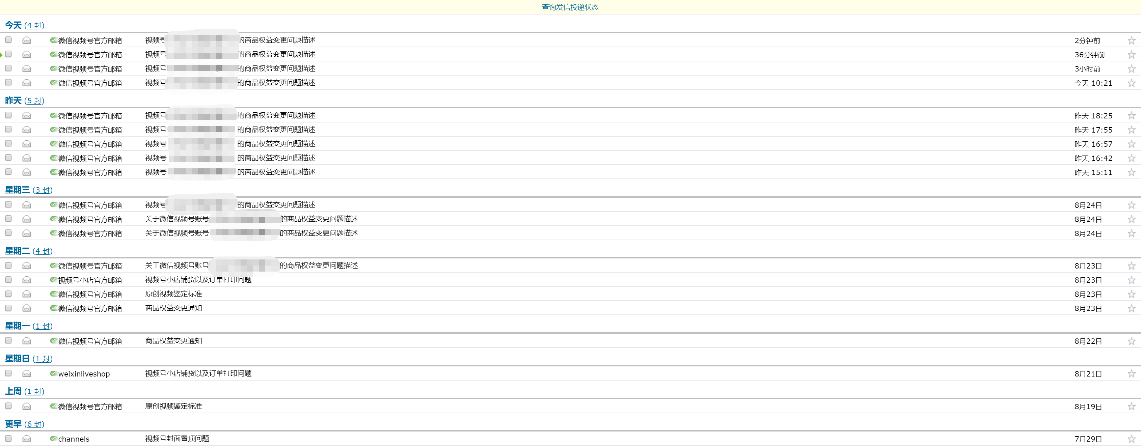The height and width of the screenshot is (446, 1144).
Task: Click sender 视频号小店官方邮箱
Action: tap(90, 281)
